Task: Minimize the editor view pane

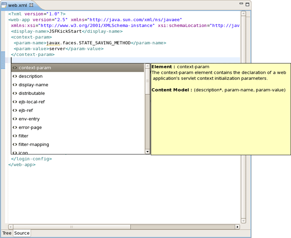Action: tap(241, 4)
